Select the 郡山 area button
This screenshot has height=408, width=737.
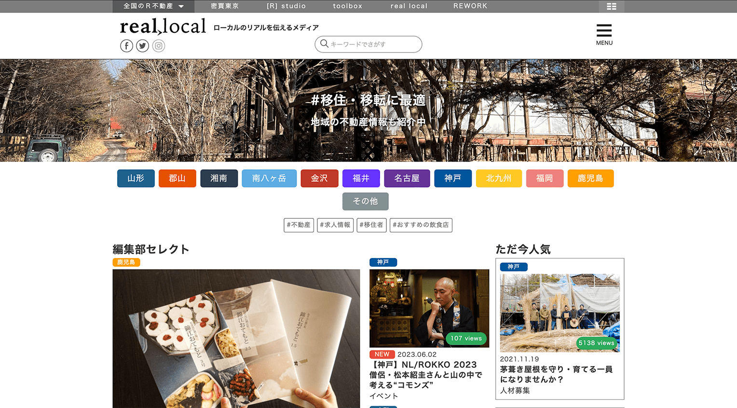(177, 178)
